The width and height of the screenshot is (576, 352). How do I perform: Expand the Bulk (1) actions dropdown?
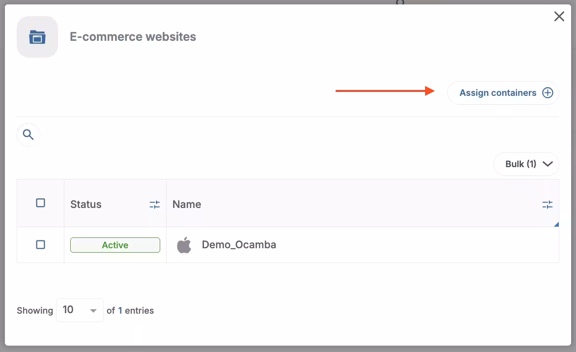click(521, 164)
